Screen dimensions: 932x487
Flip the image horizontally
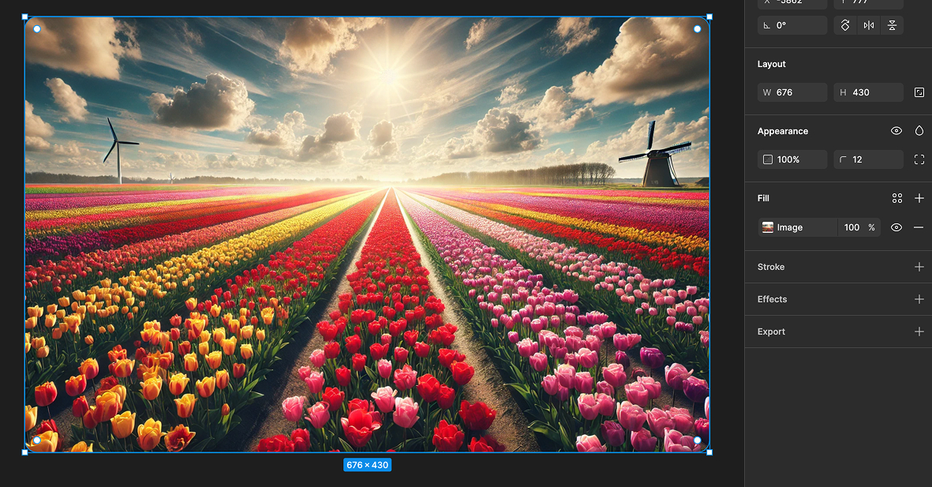[868, 25]
